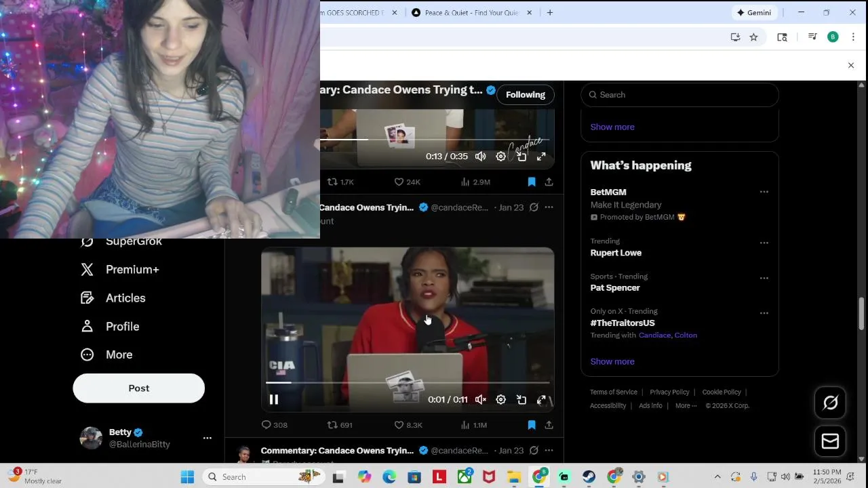This screenshot has height=488, width=868.
Task: Click the Gemini button in Chrome
Action: click(754, 12)
